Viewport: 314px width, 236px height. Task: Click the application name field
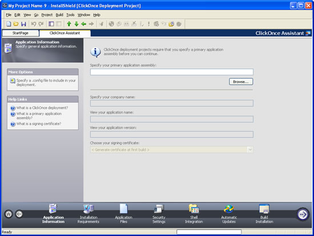(172, 119)
